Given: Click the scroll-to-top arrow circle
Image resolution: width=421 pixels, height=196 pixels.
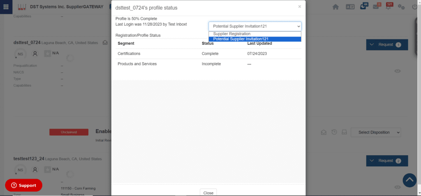Looking at the screenshot, I should coord(409,180).
